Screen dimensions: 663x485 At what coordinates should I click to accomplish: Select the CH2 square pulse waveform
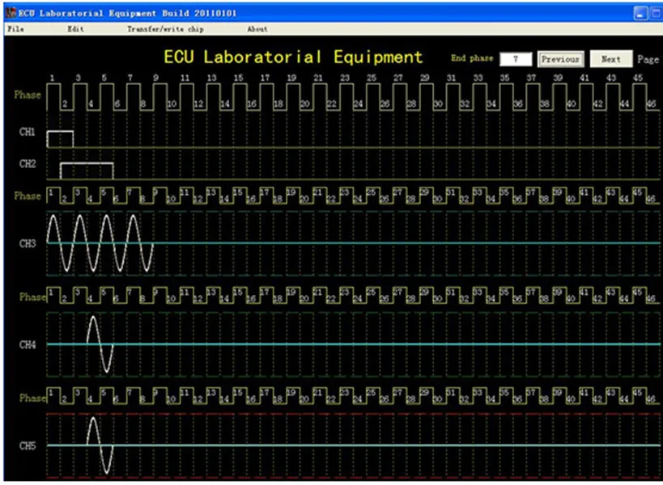coord(87,171)
